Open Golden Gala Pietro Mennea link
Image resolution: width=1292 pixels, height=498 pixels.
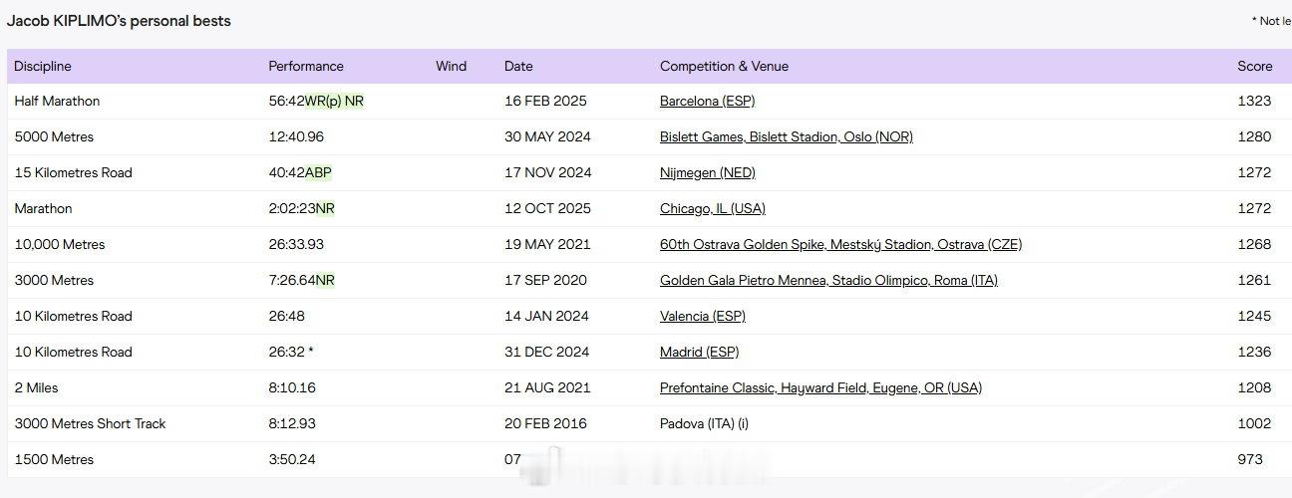828,280
